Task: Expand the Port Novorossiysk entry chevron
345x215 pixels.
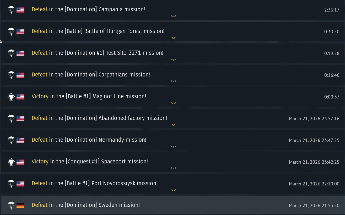Action: tap(173, 190)
